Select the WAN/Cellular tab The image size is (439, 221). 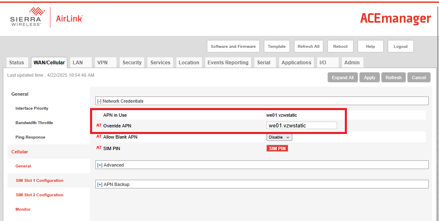pyautogui.click(x=49, y=63)
